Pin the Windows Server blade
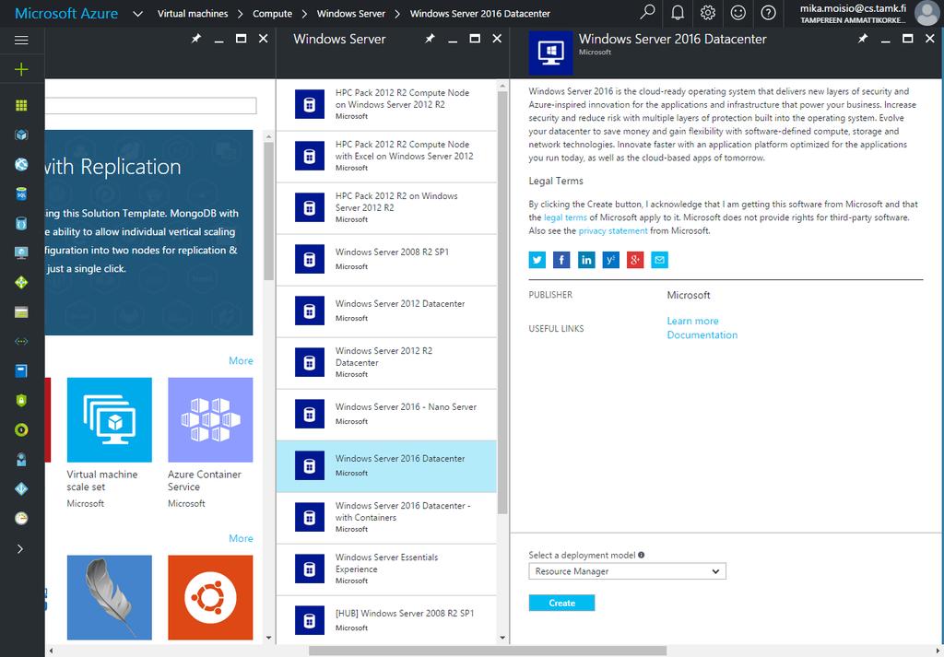Viewport: 944px width, 657px height. point(430,39)
